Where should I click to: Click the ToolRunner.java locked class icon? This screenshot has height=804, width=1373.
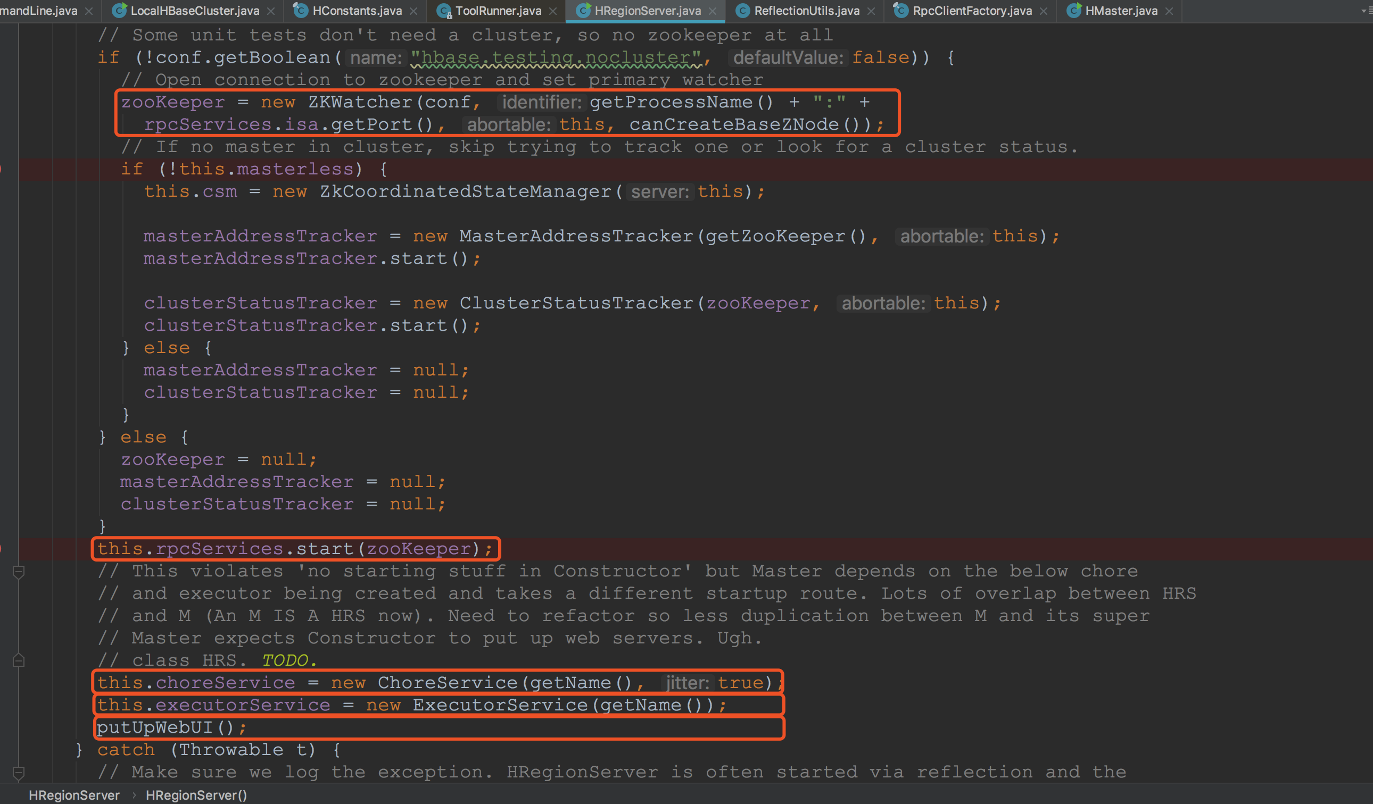click(444, 10)
